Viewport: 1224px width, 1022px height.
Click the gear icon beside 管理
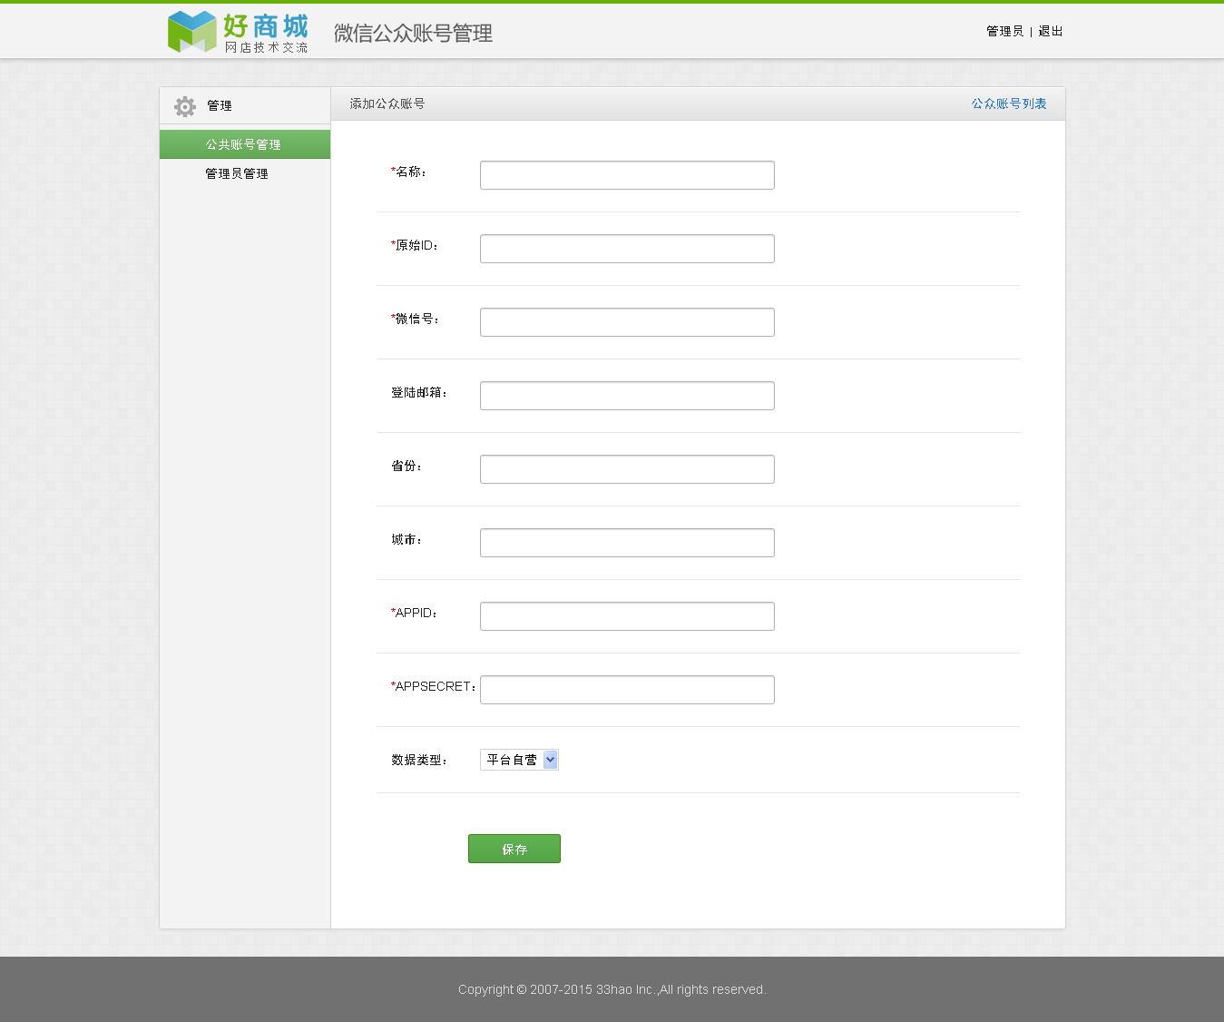[x=185, y=106]
